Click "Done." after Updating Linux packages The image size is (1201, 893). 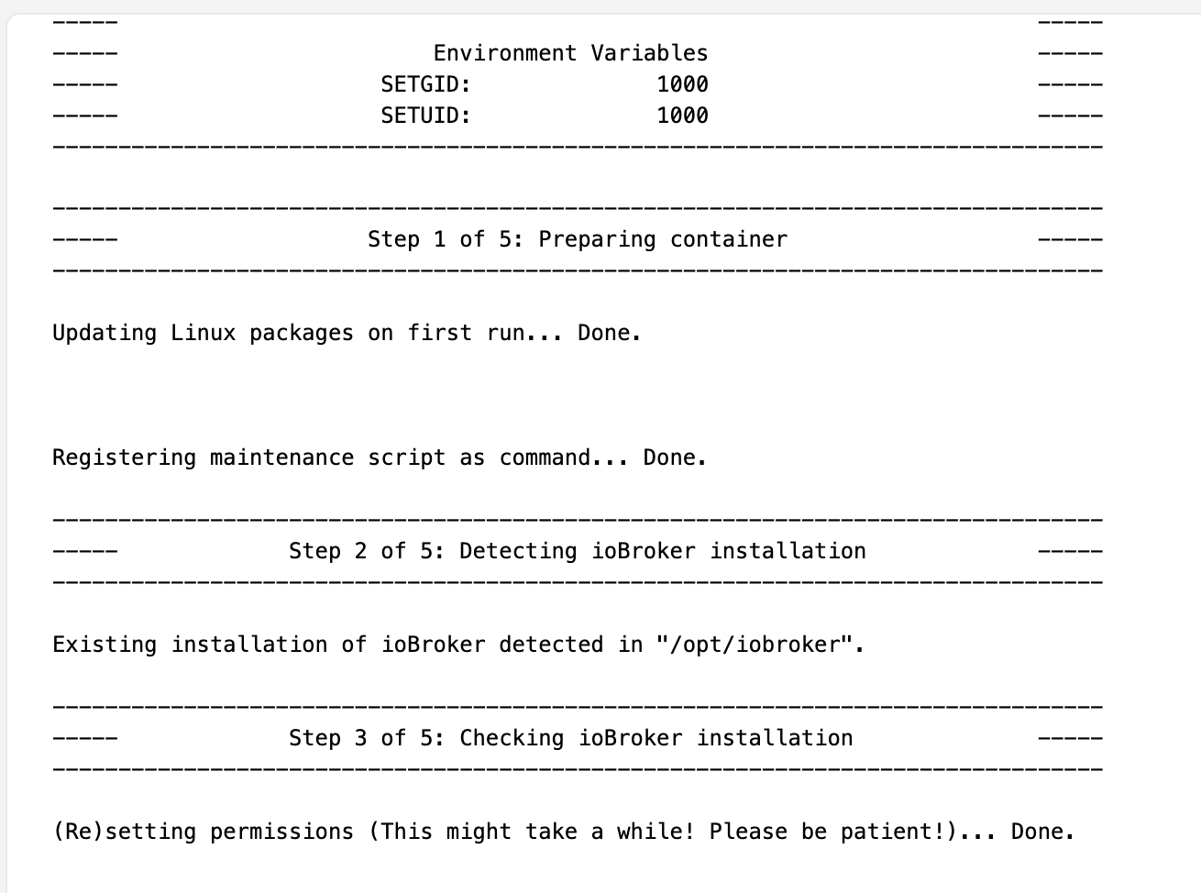(x=609, y=333)
